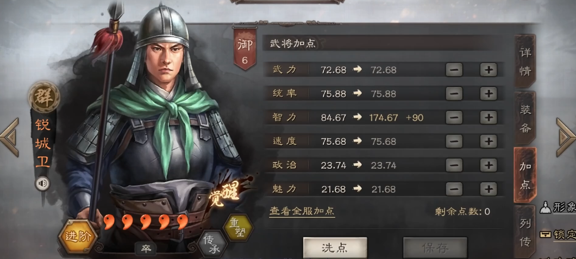Tap the 进阶 hexagon icon

(x=78, y=236)
